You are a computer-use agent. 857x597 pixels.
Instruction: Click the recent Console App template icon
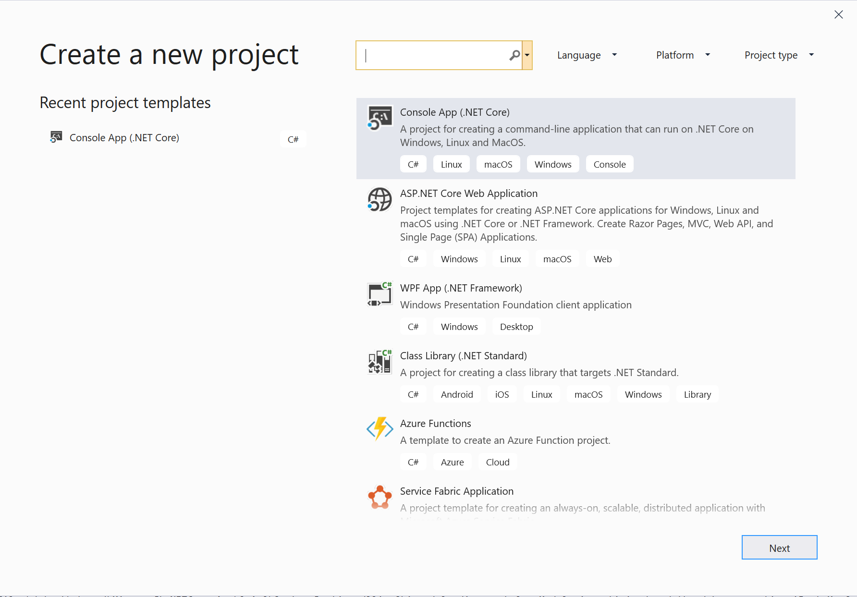[x=56, y=137]
